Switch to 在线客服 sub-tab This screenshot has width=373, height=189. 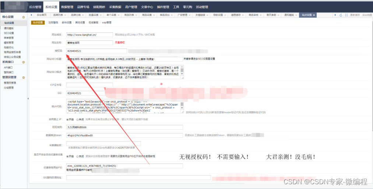(94, 22)
